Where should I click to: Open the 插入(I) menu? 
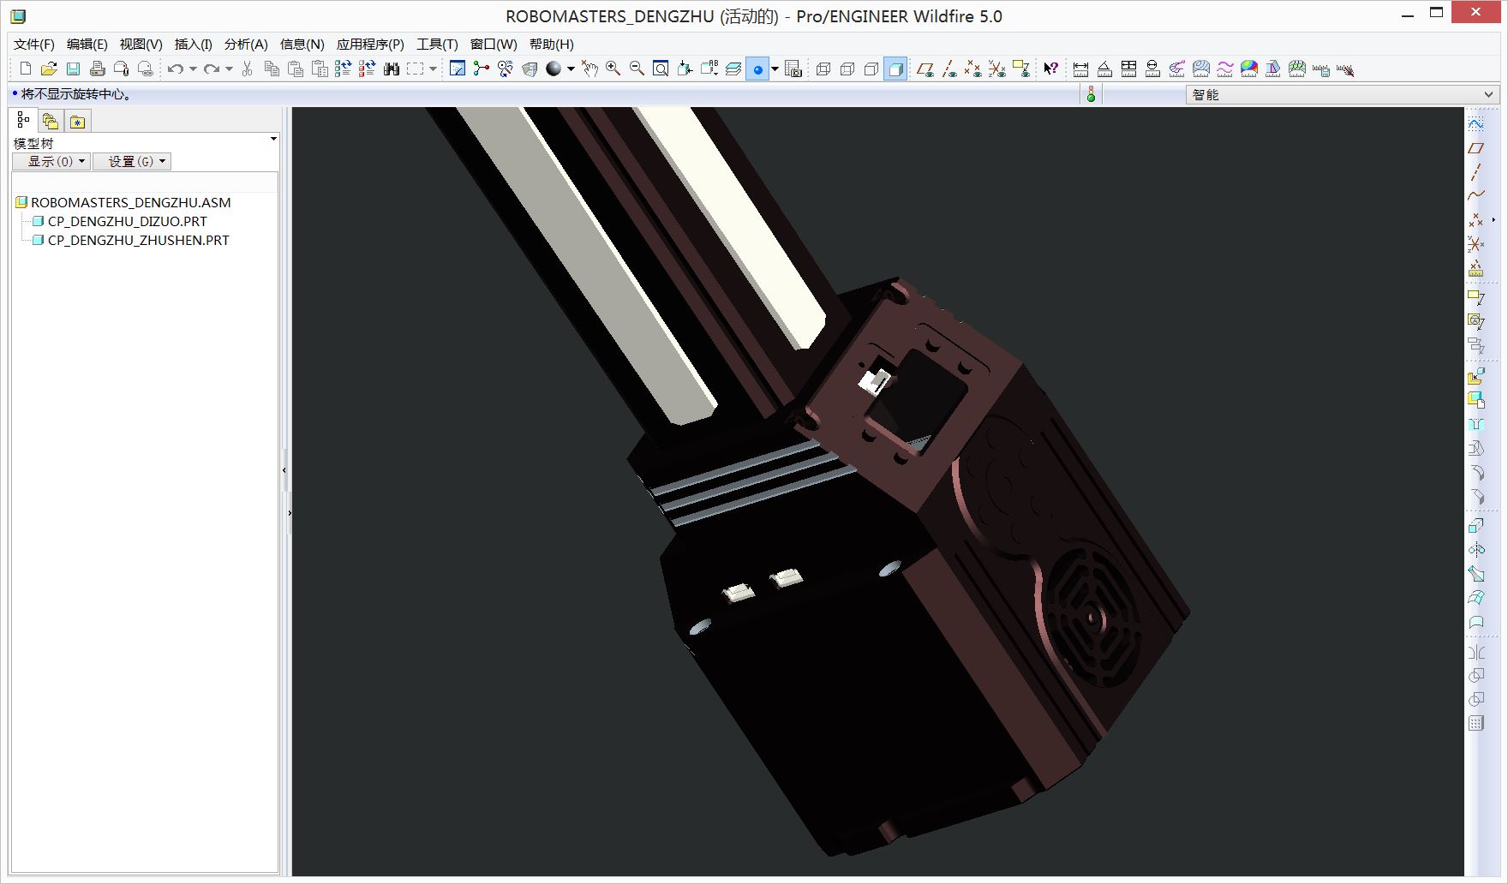click(x=193, y=45)
